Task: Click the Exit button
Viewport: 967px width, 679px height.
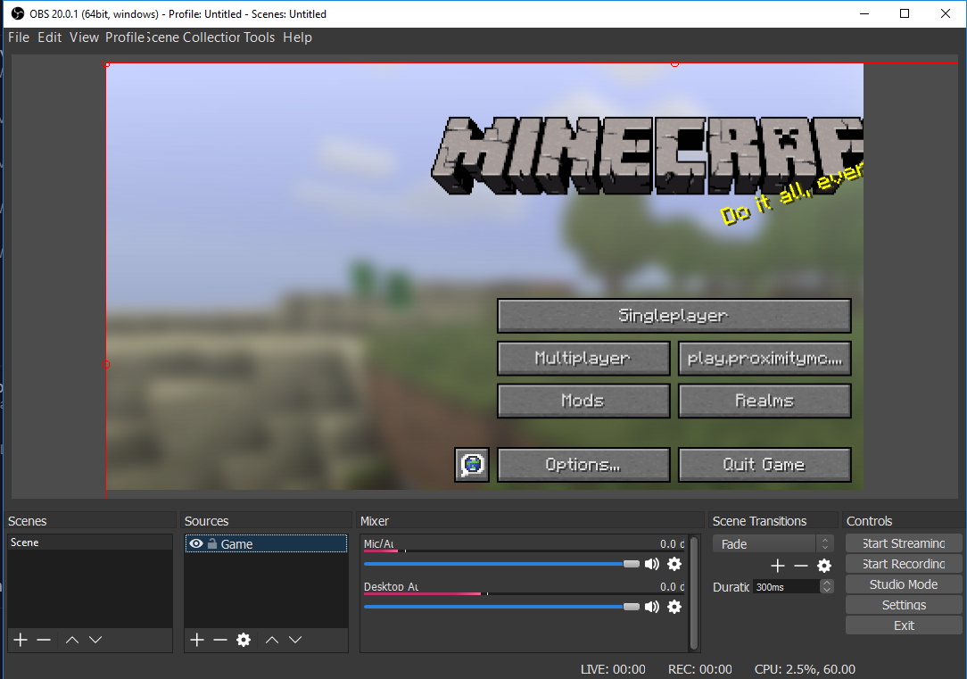Action: click(x=904, y=625)
